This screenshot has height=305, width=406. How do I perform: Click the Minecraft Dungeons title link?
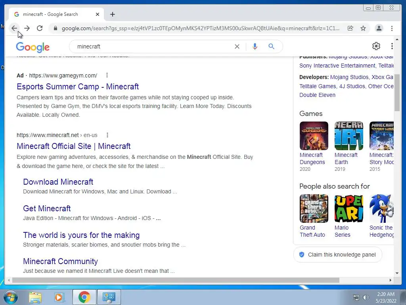click(312, 158)
